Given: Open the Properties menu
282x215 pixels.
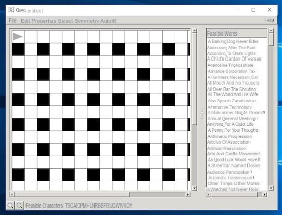Looking at the screenshot, I should pos(44,21).
